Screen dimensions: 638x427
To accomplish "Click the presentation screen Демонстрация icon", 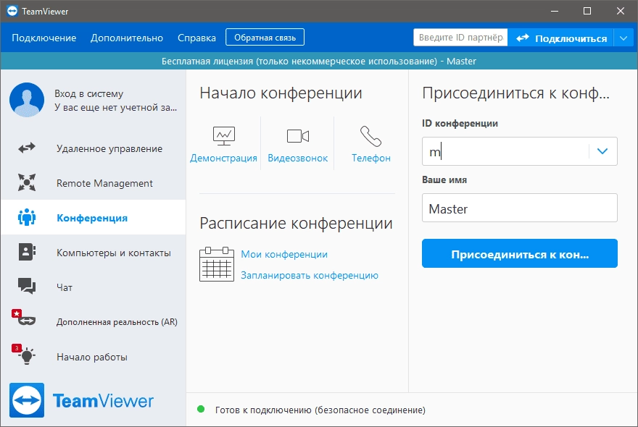I will (224, 135).
